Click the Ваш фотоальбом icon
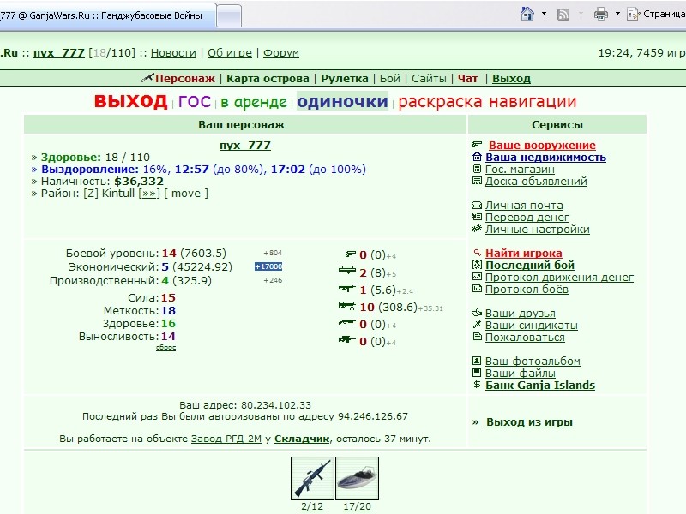This screenshot has height=514, width=686. click(x=477, y=361)
